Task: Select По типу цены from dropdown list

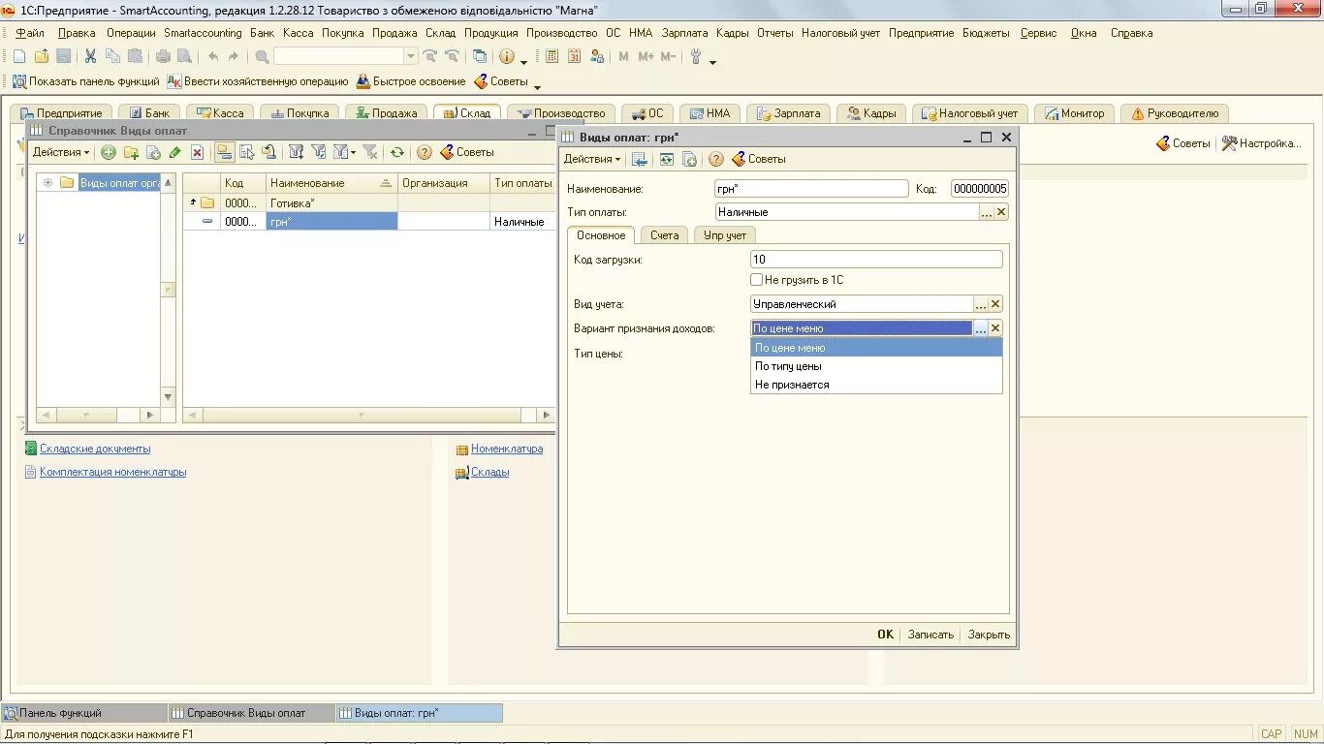Action: tap(876, 366)
